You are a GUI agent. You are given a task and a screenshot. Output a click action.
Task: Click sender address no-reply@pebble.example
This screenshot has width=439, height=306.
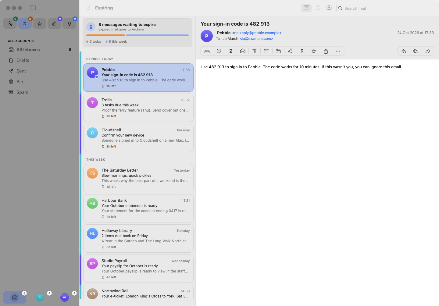point(257,33)
